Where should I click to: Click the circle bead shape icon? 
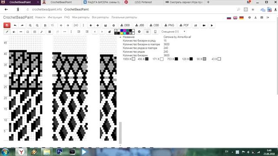(139, 32)
